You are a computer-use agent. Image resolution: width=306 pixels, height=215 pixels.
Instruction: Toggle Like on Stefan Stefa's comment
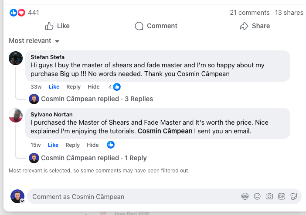[54, 87]
